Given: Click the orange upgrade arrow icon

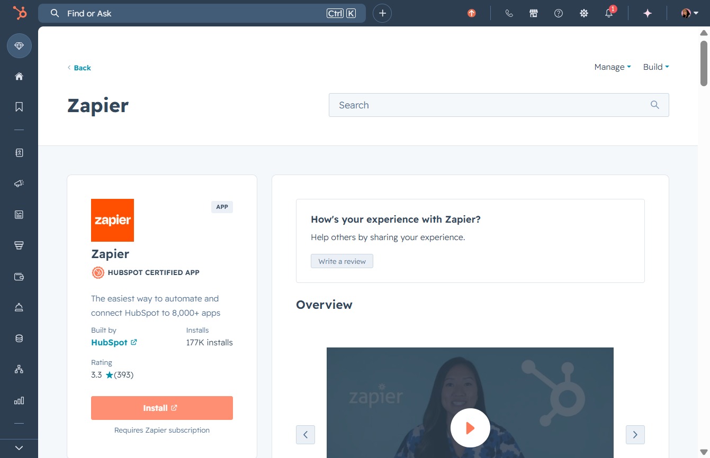Looking at the screenshot, I should pos(471,13).
